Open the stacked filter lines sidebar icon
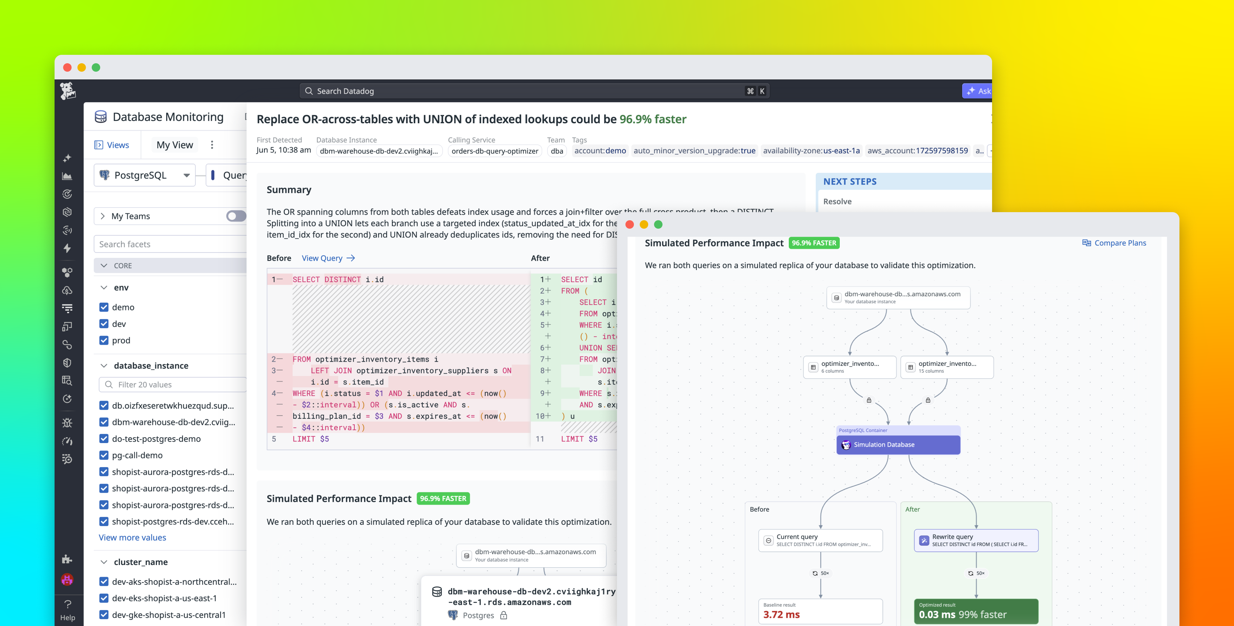The image size is (1234, 626). (68, 309)
